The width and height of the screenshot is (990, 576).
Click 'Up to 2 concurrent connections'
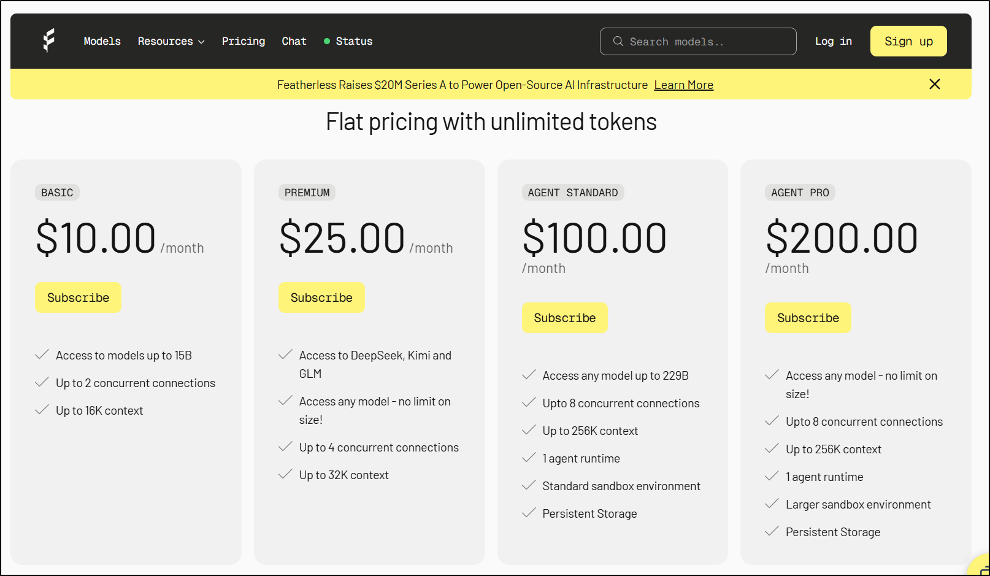(136, 383)
